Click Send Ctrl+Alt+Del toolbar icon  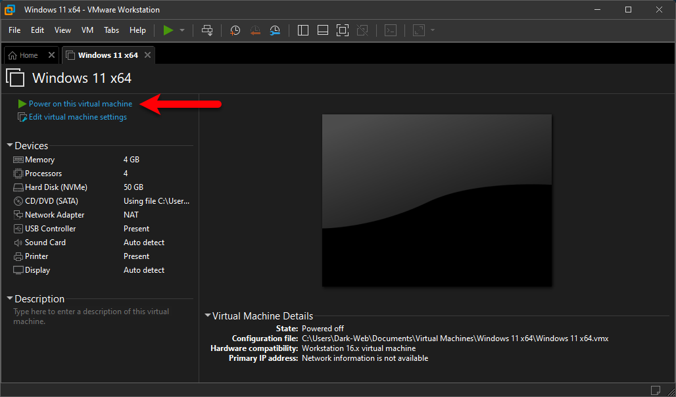[x=207, y=30]
